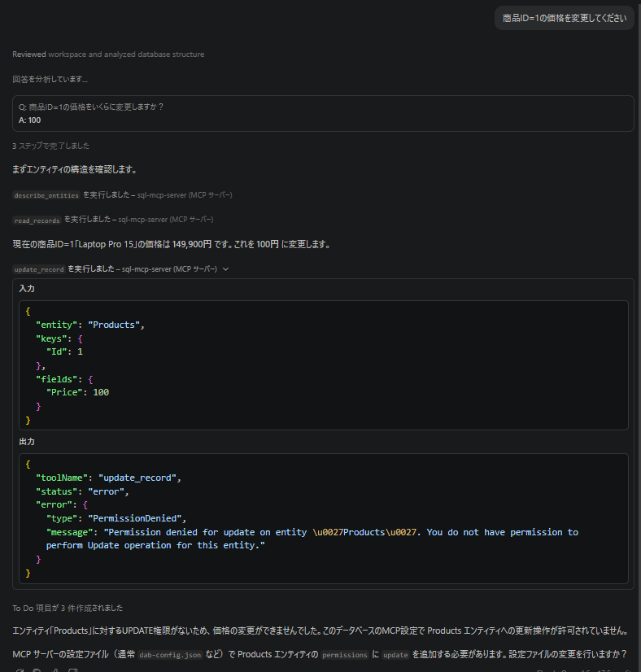Click the describe_entities code label
The width and height of the screenshot is (641, 672).
46,195
